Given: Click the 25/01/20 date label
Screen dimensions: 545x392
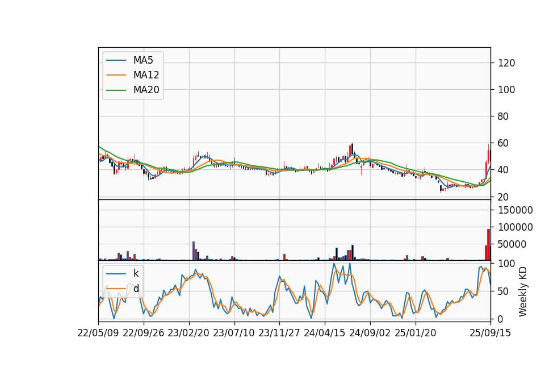Looking at the screenshot, I should click(x=416, y=333).
